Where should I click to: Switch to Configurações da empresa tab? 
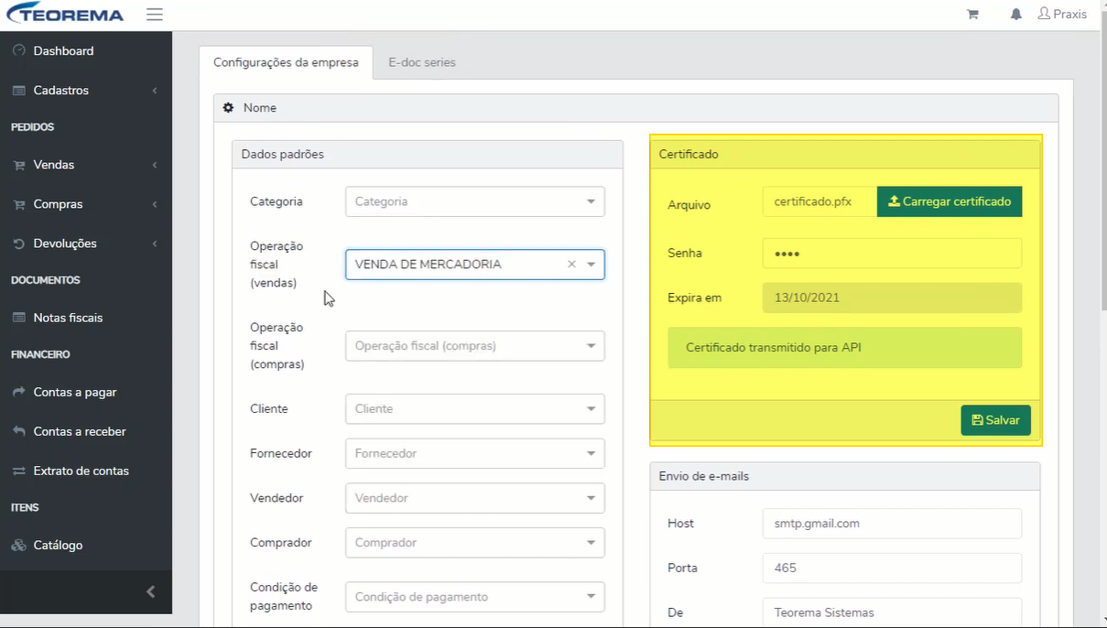coord(286,62)
